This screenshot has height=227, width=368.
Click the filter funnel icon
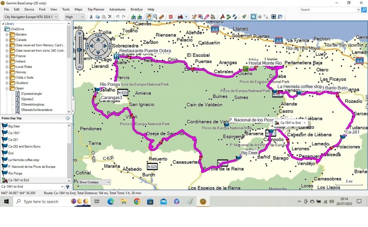click(67, 187)
